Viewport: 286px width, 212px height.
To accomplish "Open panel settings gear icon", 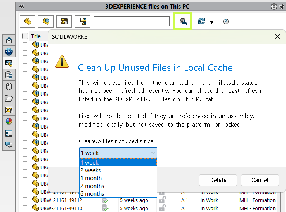I will (x=274, y=7).
